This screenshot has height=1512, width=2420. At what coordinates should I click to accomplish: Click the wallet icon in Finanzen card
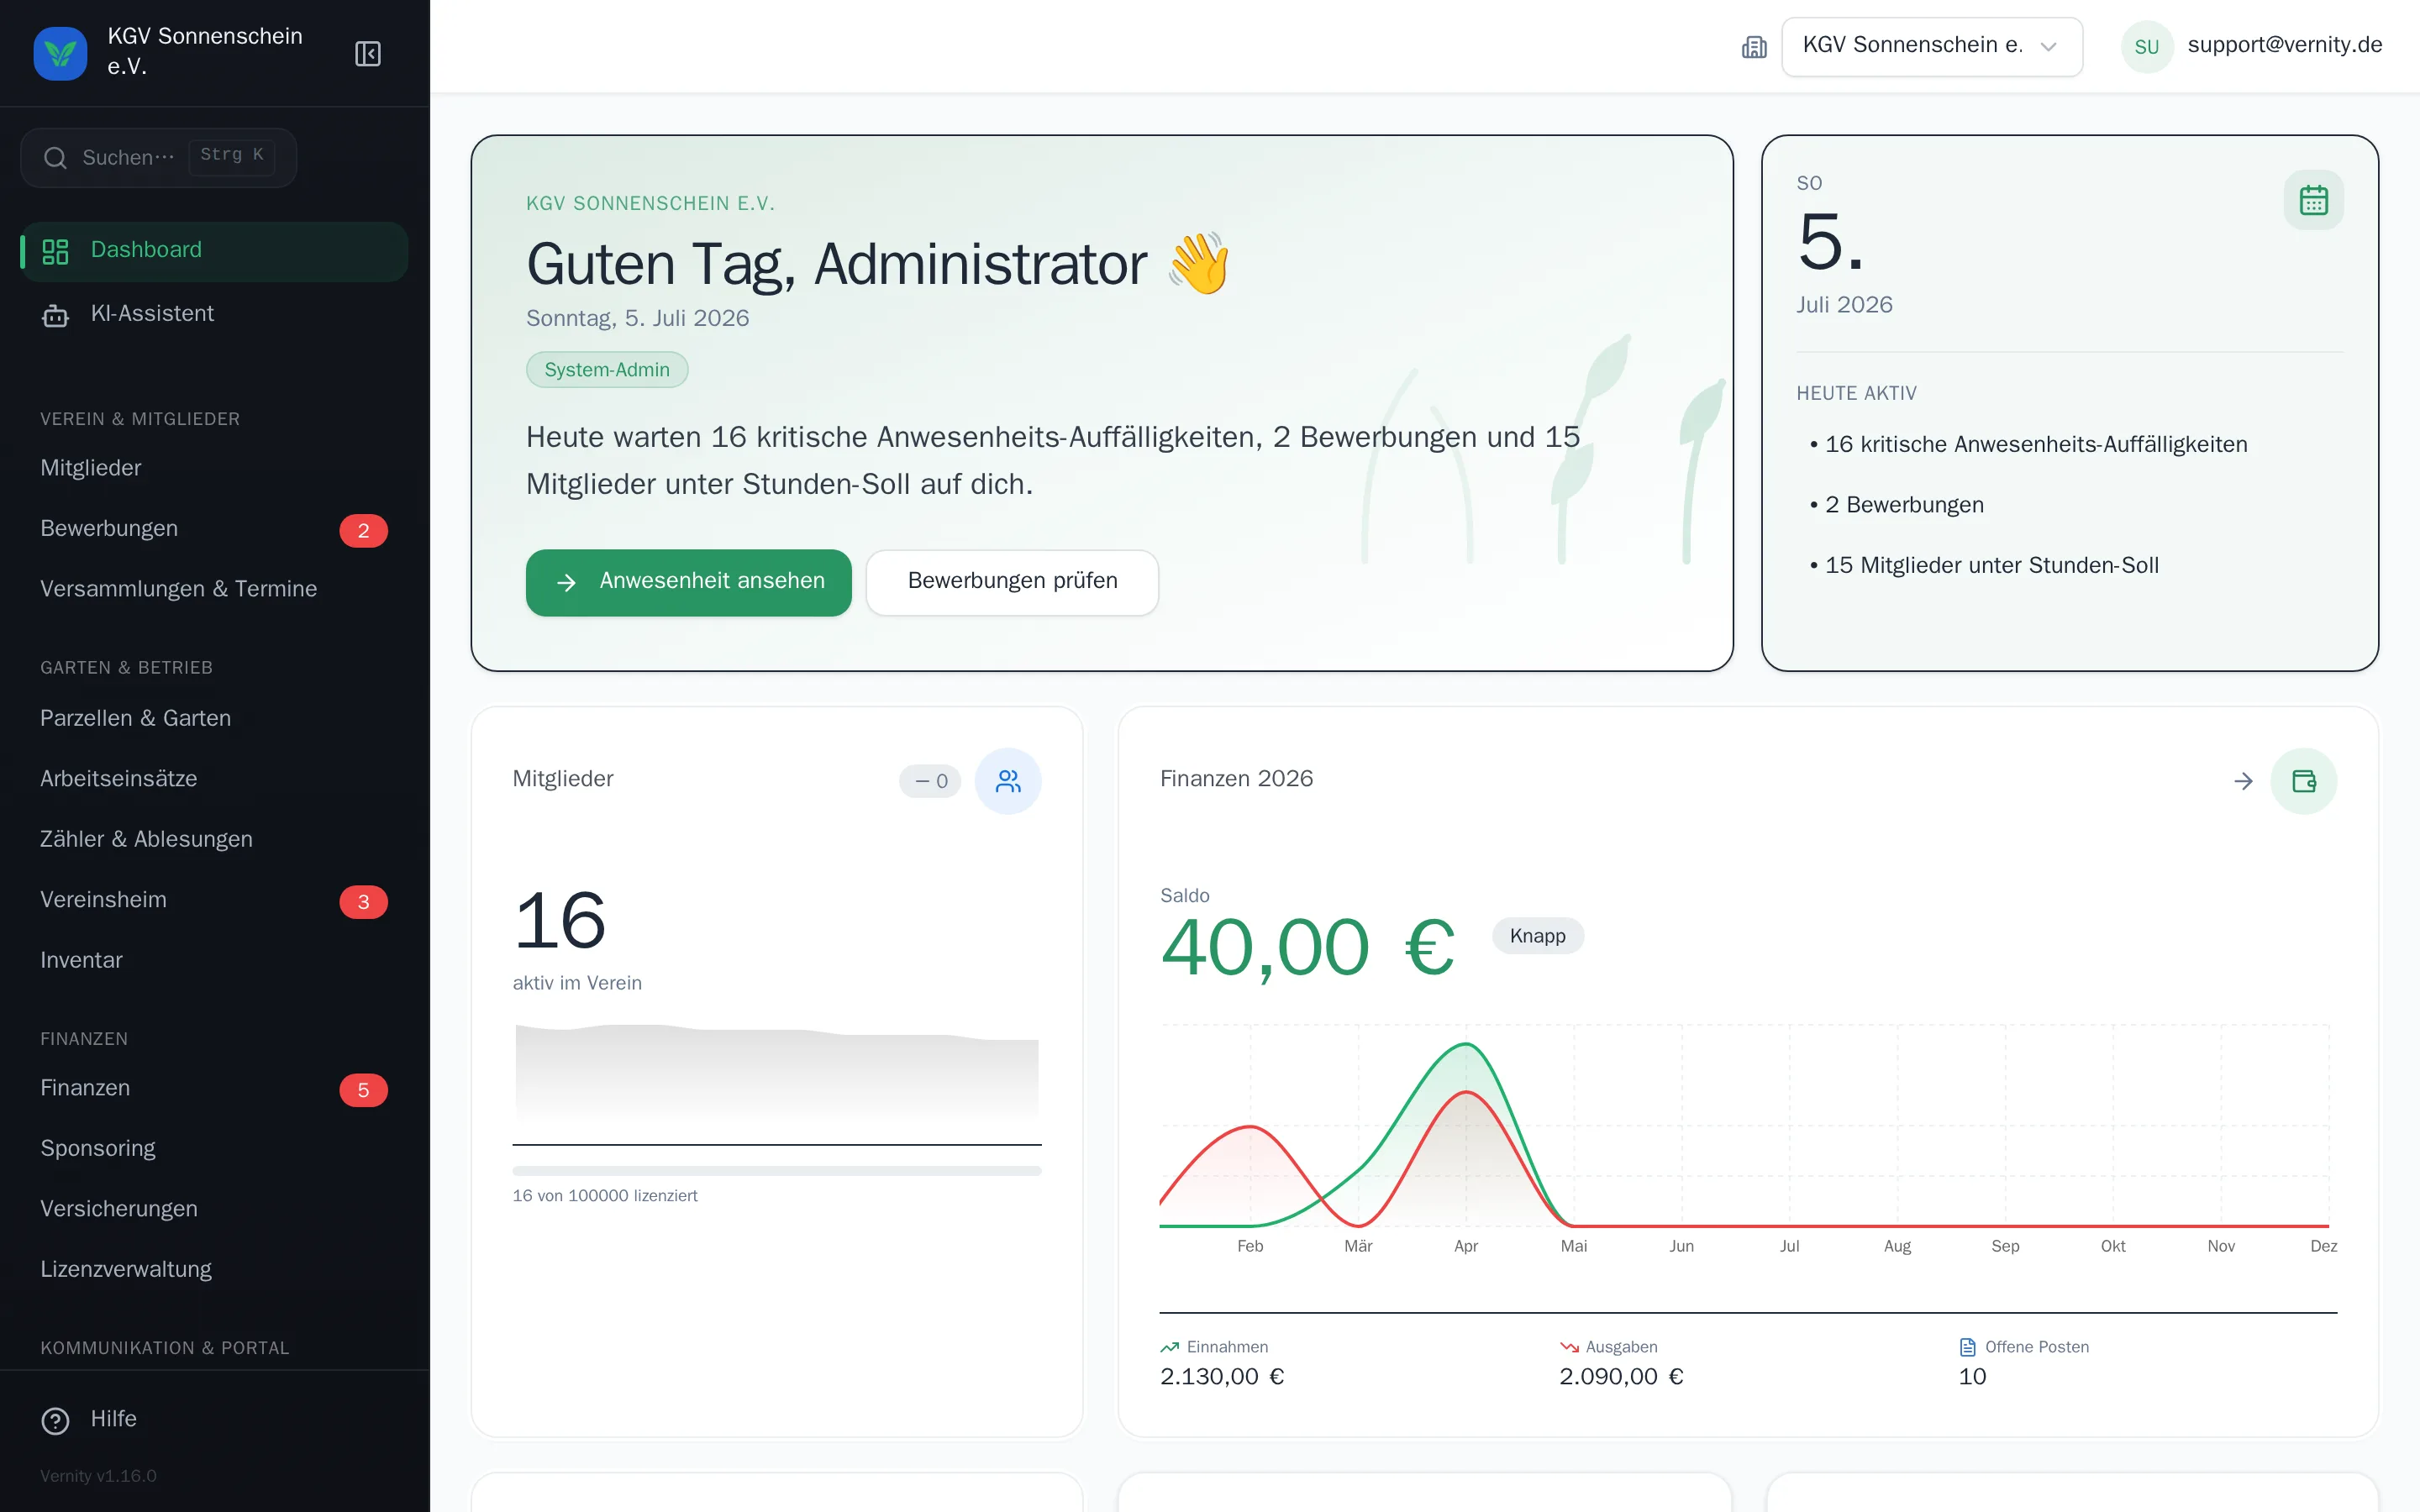2303,781
